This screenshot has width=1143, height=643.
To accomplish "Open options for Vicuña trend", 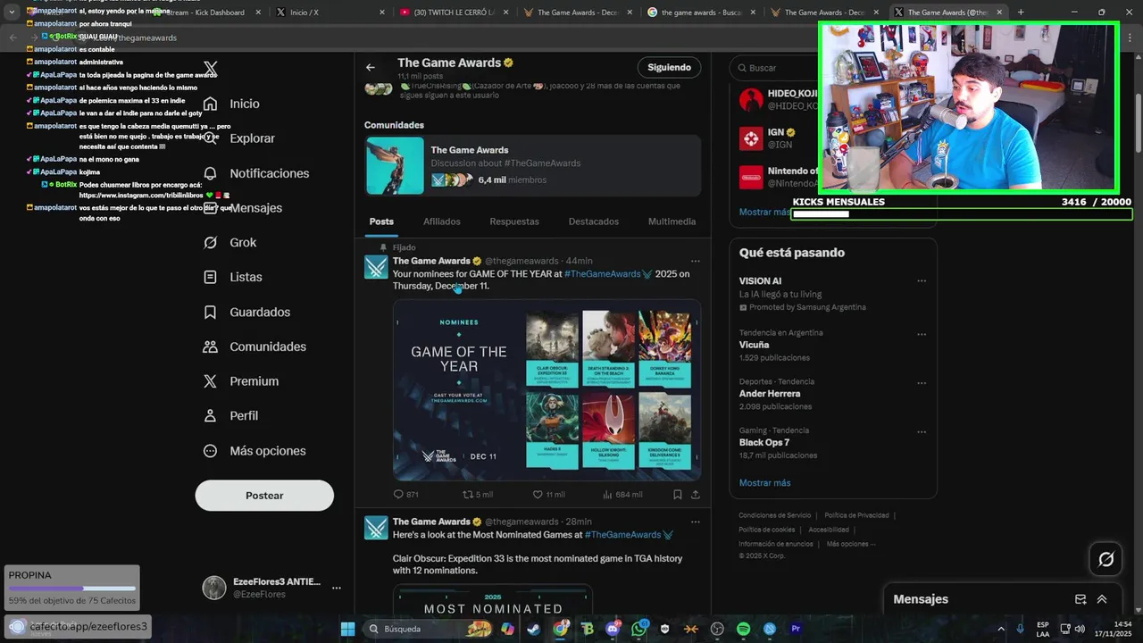I will [922, 336].
